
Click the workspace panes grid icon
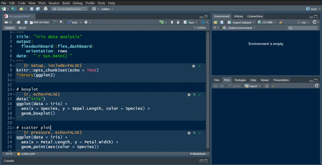(94, 9)
